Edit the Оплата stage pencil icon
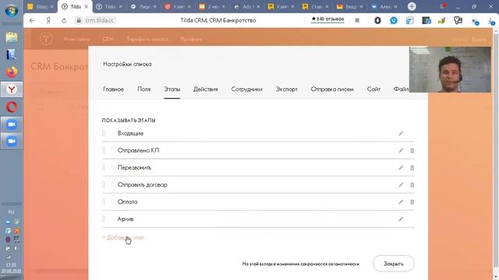This screenshot has height=280, width=499. [x=401, y=202]
